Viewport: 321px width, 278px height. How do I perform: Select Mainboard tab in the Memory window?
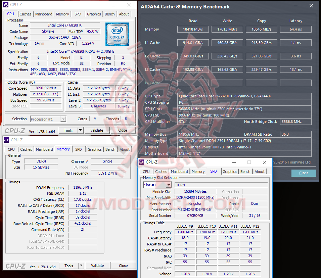pos(44,149)
